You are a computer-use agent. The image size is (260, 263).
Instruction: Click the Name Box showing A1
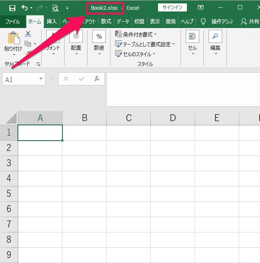coord(20,79)
